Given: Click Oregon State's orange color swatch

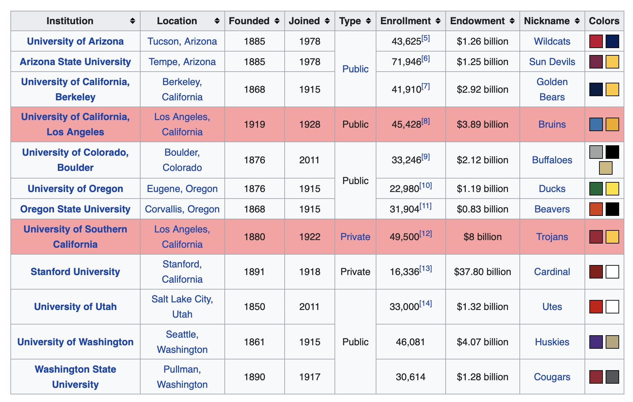Looking at the screenshot, I should pyautogui.click(x=596, y=209).
